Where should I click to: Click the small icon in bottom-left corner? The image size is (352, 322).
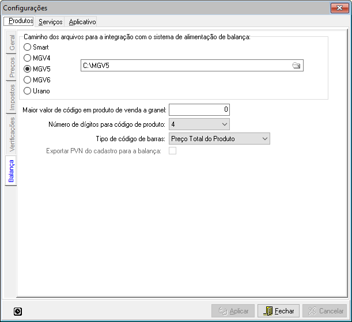18,311
